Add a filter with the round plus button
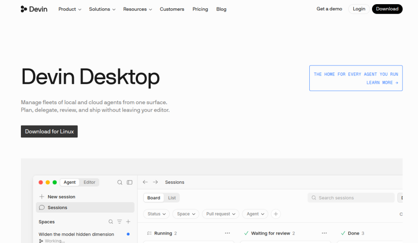The image size is (418, 243). (x=275, y=214)
